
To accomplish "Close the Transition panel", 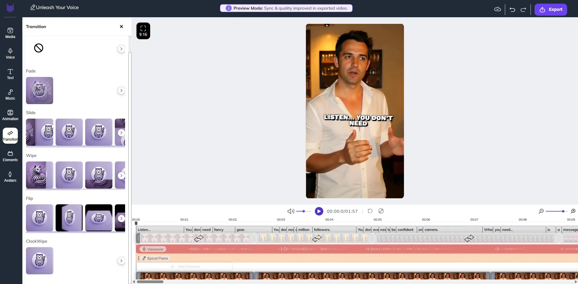I will [121, 27].
